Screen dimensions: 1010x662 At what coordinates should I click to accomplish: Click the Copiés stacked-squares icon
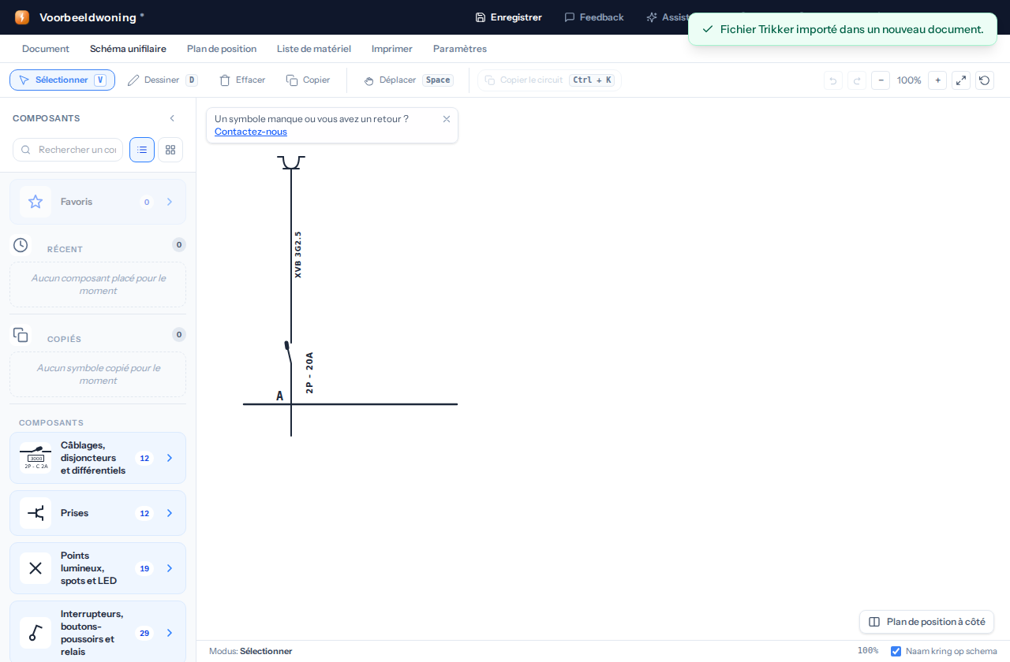[x=21, y=335]
